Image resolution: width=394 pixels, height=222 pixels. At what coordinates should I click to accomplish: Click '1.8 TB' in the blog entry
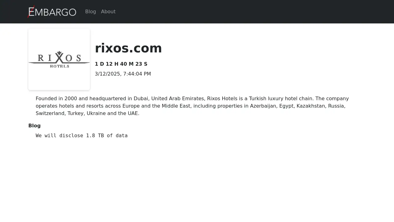click(95, 136)
